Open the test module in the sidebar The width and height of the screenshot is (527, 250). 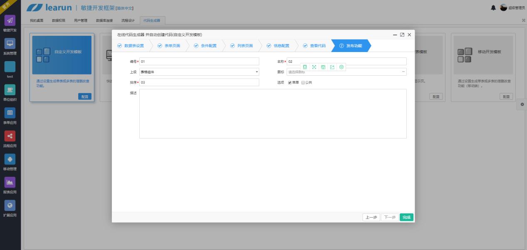[x=10, y=70]
